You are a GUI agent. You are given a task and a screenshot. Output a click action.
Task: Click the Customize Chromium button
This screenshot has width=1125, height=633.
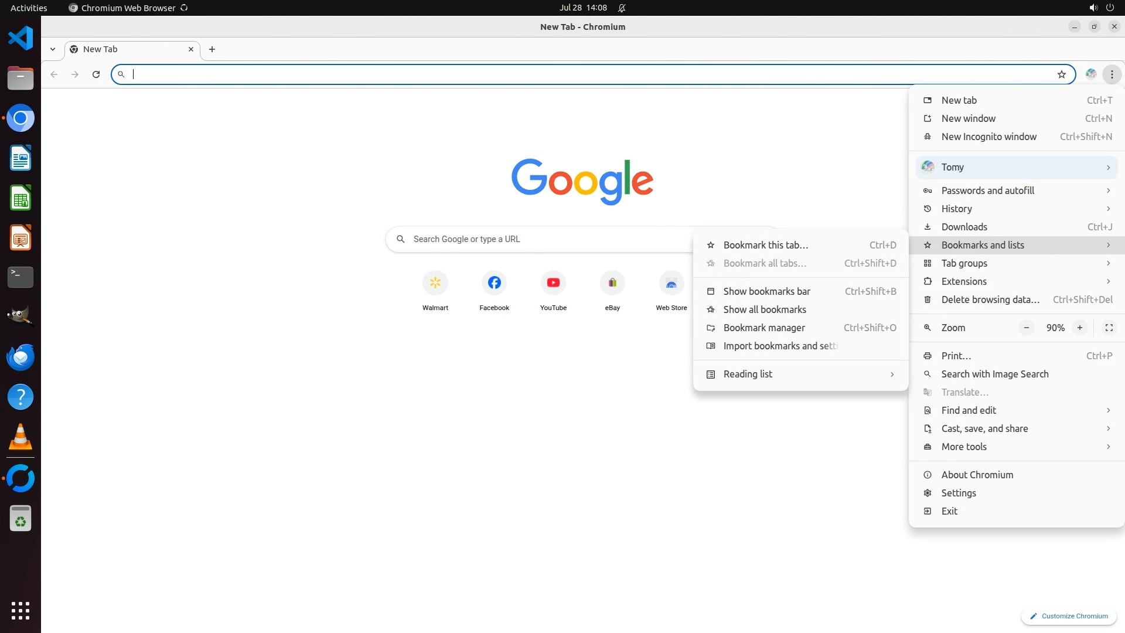pos(1069,616)
